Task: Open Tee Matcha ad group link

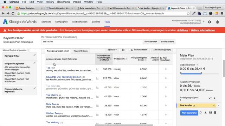Action: click(52, 95)
